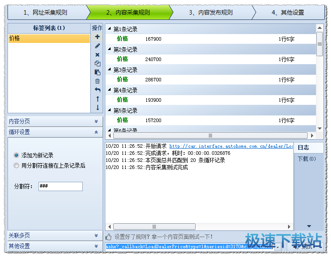Click the copy tag icon
Viewport: 331px width, 257px height.
click(97, 64)
